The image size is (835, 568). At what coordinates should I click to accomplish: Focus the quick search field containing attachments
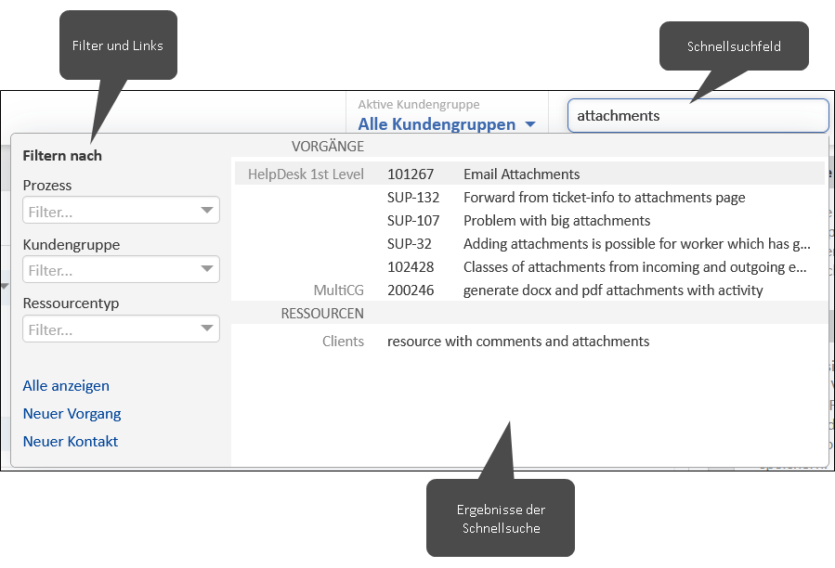point(698,115)
